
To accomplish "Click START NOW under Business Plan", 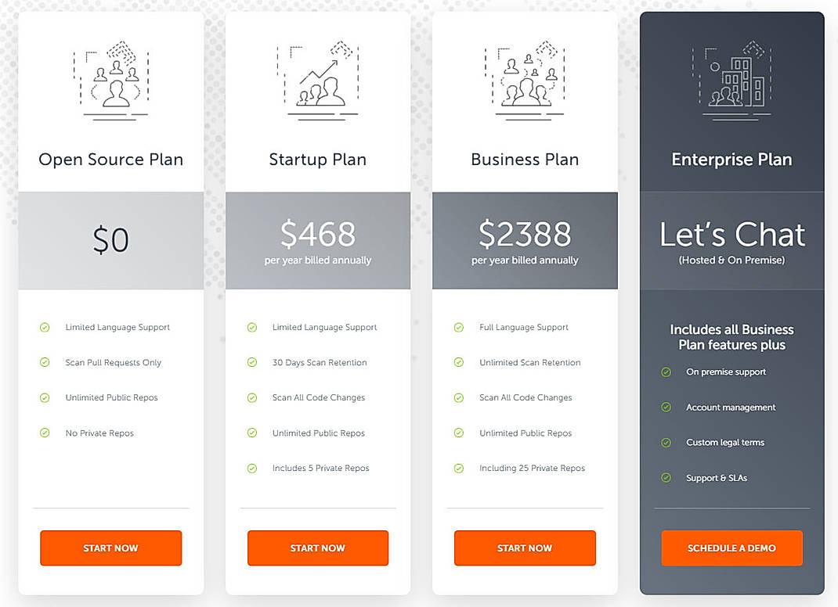I will pyautogui.click(x=525, y=548).
